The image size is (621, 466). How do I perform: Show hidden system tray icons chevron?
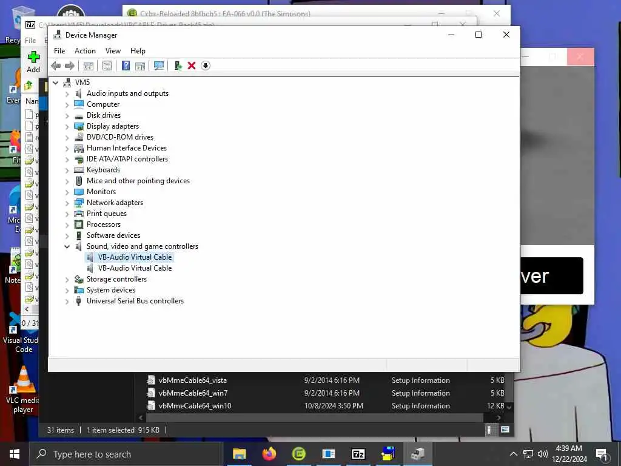(513, 454)
